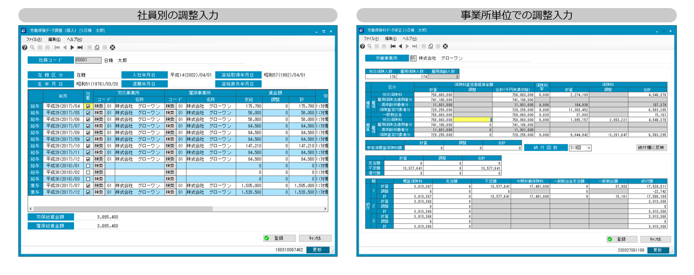
Task: Uncheck 対象 checkbox for 平成29(2017)/10 row
Action: 88,146
